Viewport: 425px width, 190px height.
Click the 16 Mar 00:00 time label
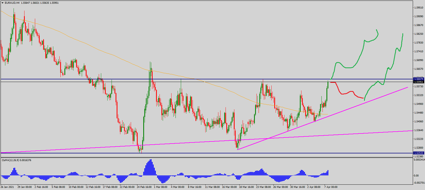point(229,187)
